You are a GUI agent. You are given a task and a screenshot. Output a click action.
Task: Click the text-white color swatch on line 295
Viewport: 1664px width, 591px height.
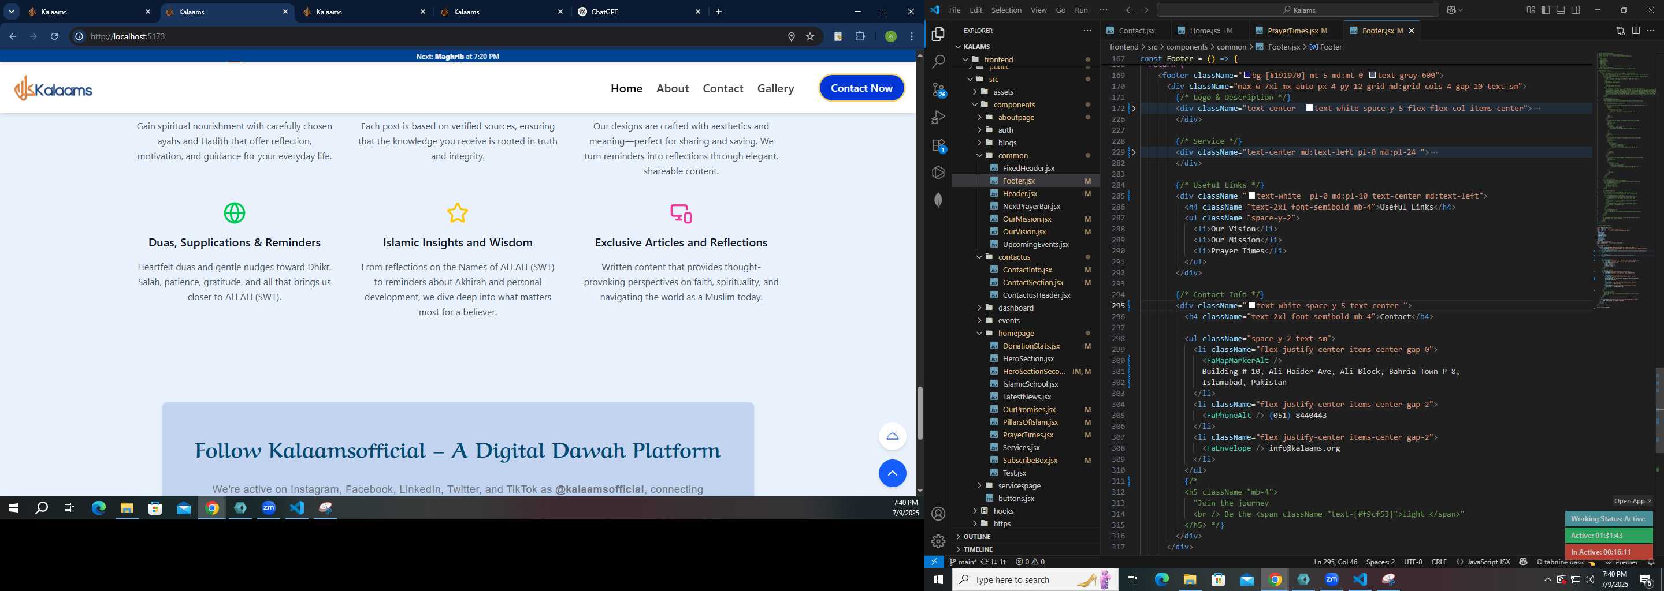1252,306
